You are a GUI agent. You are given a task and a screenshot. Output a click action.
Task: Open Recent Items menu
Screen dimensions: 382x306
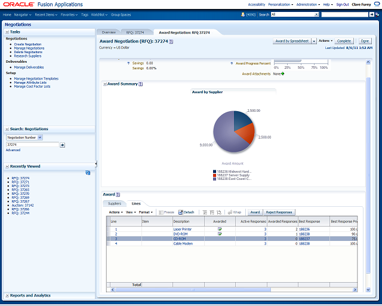46,14
